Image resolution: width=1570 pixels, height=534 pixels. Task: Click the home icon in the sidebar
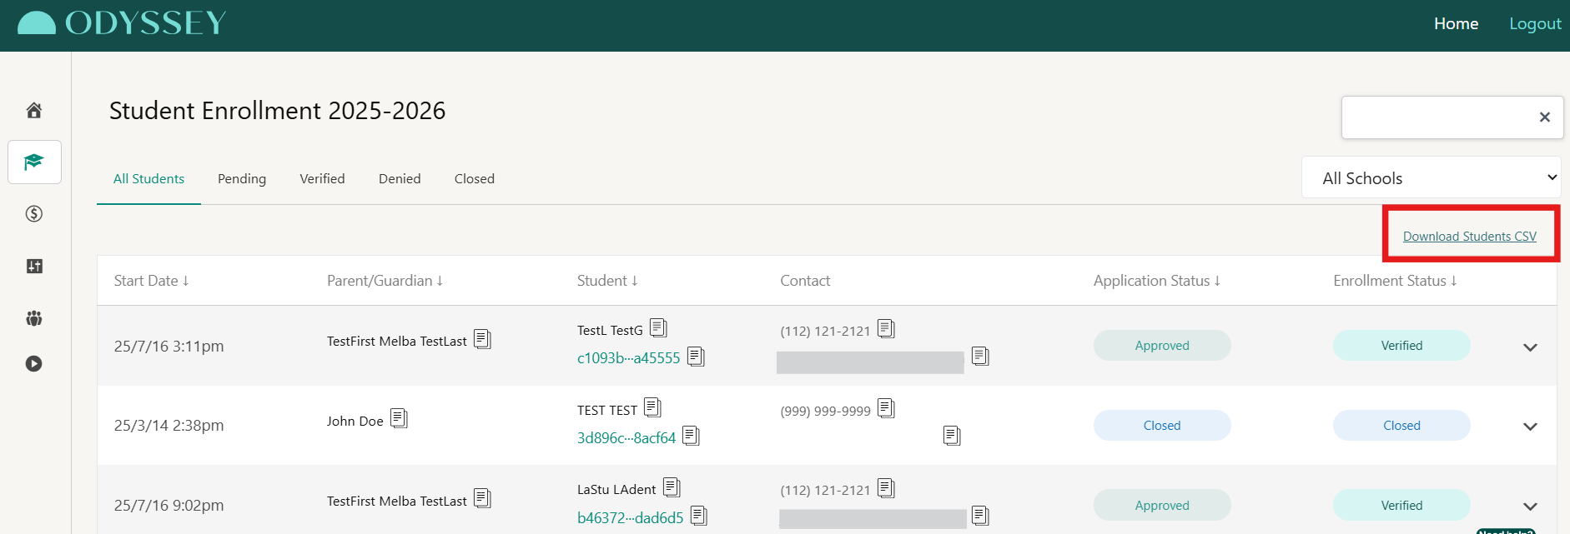[34, 110]
